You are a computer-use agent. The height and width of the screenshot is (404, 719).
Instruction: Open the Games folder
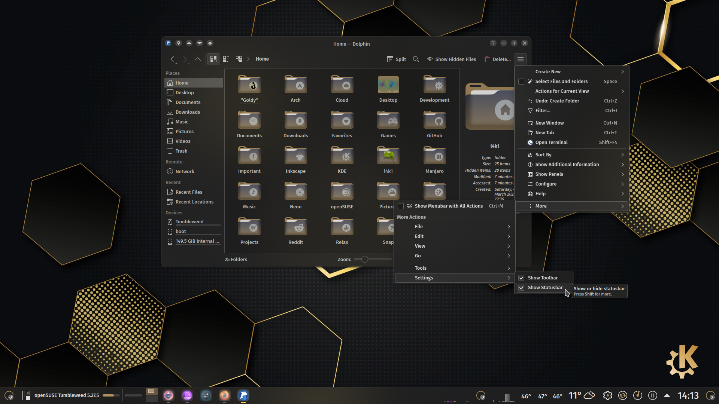coord(388,125)
